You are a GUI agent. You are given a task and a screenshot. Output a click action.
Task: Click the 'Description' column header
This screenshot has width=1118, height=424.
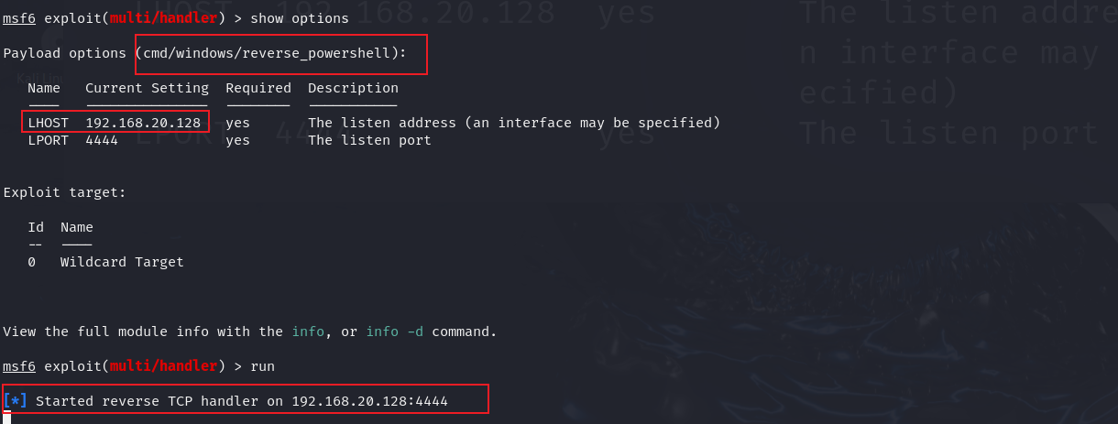click(353, 88)
